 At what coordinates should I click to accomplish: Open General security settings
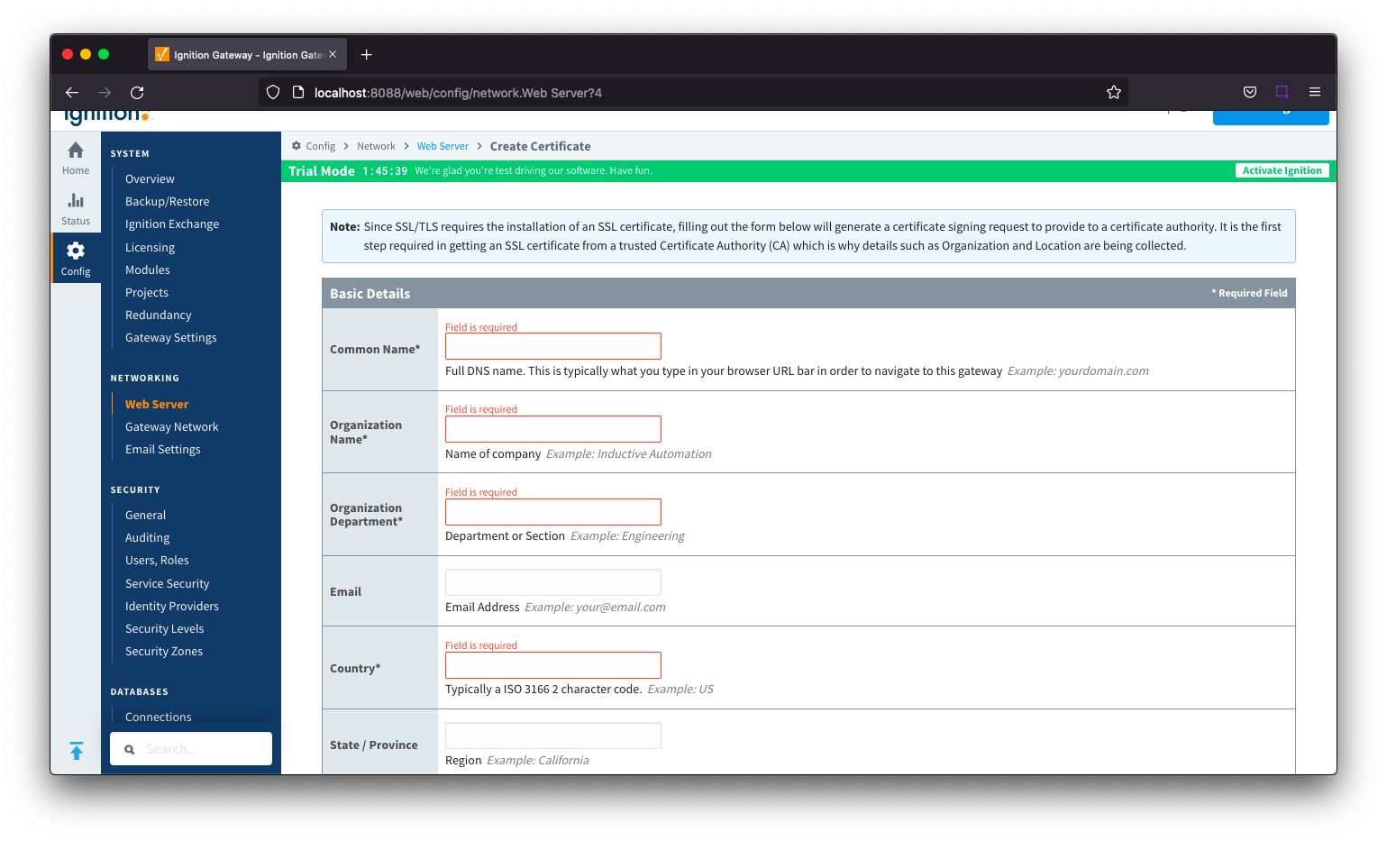146,515
